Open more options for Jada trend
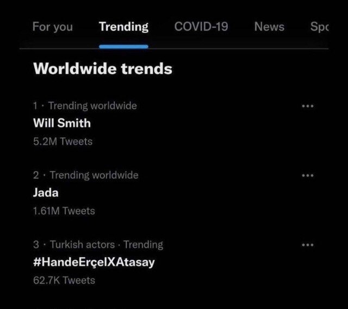 (308, 175)
